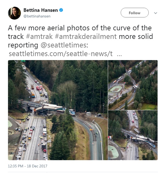Screen dimensions: 164x173
Task: Open the upper-right highway aerial photo
Action: 133,85
